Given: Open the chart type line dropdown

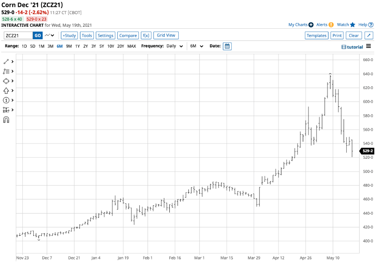Looking at the screenshot, I should point(50,35).
